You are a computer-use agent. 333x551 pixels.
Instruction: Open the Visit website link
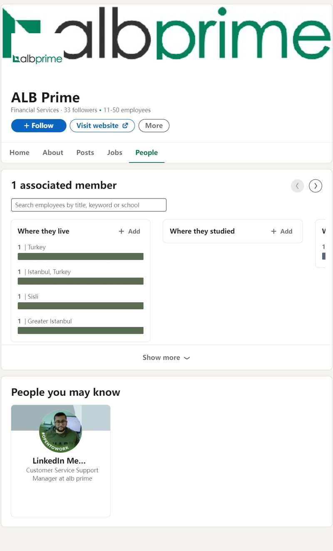pos(102,126)
